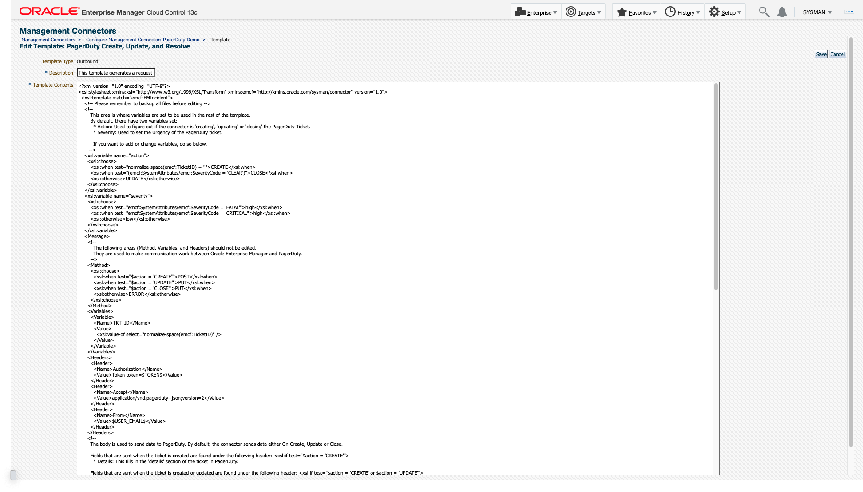Click the History clock icon
Screen dimensions: 863x492
670,12
